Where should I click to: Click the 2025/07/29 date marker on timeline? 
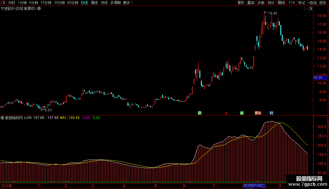254,186
